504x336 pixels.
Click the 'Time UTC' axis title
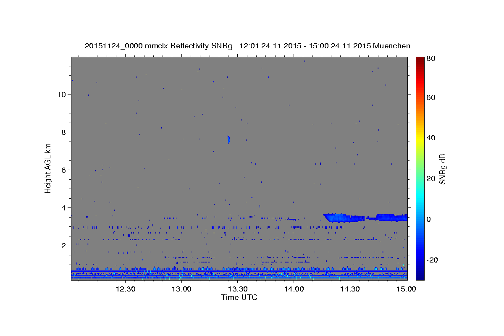239,297
